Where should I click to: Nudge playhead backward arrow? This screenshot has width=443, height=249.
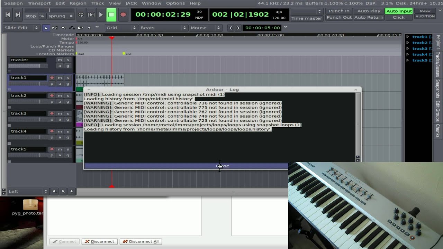pos(231,28)
